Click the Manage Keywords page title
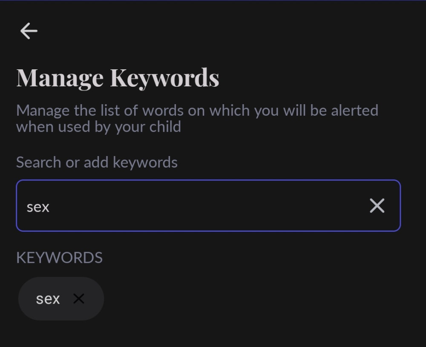This screenshot has height=347, width=426. click(118, 77)
